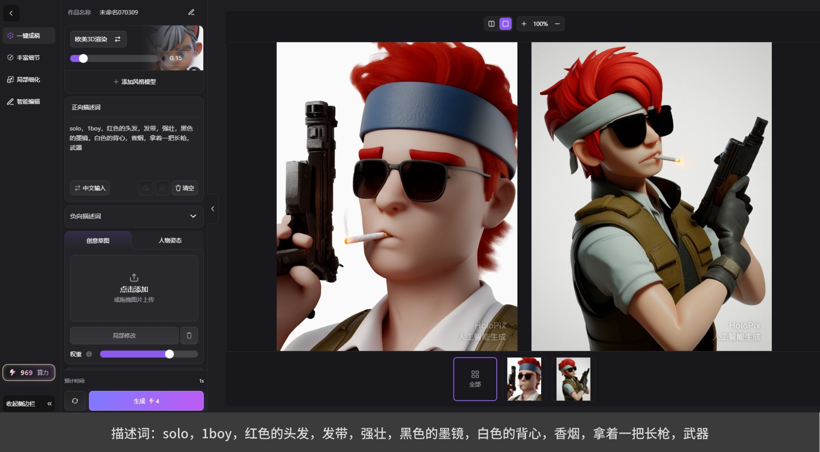The height and width of the screenshot is (452, 820).
Task: Open the 969 算力 credits badge
Action: coord(29,373)
